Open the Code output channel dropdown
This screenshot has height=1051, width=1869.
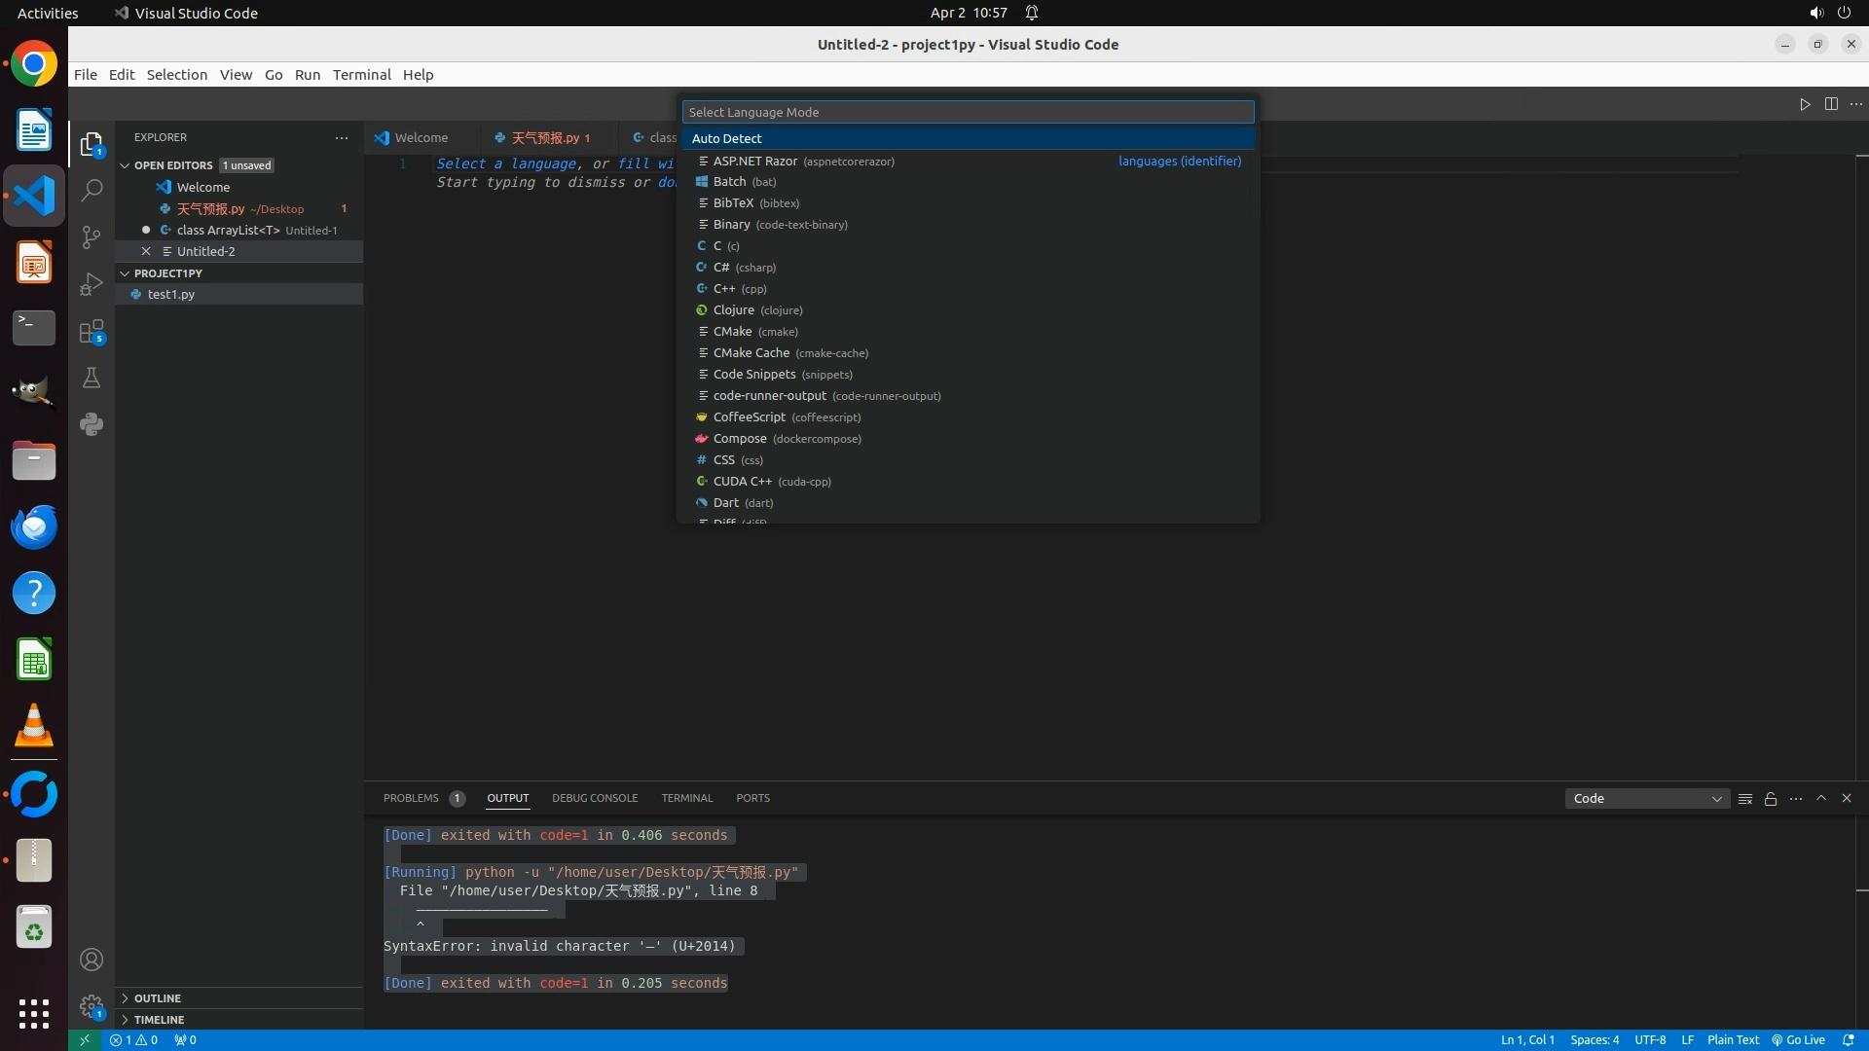pyautogui.click(x=1647, y=799)
